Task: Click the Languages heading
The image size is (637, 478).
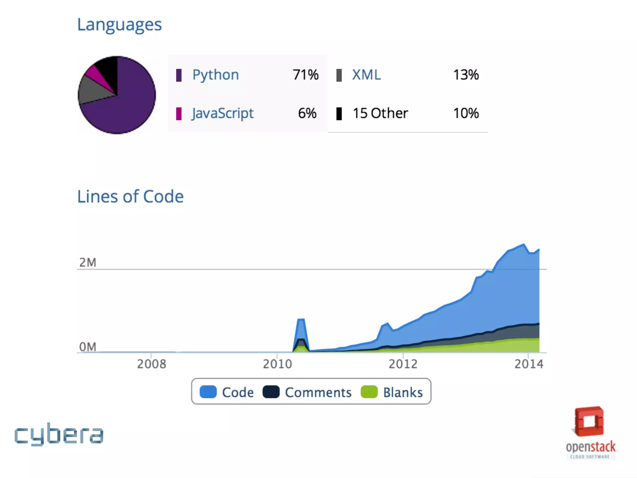Action: tap(119, 25)
